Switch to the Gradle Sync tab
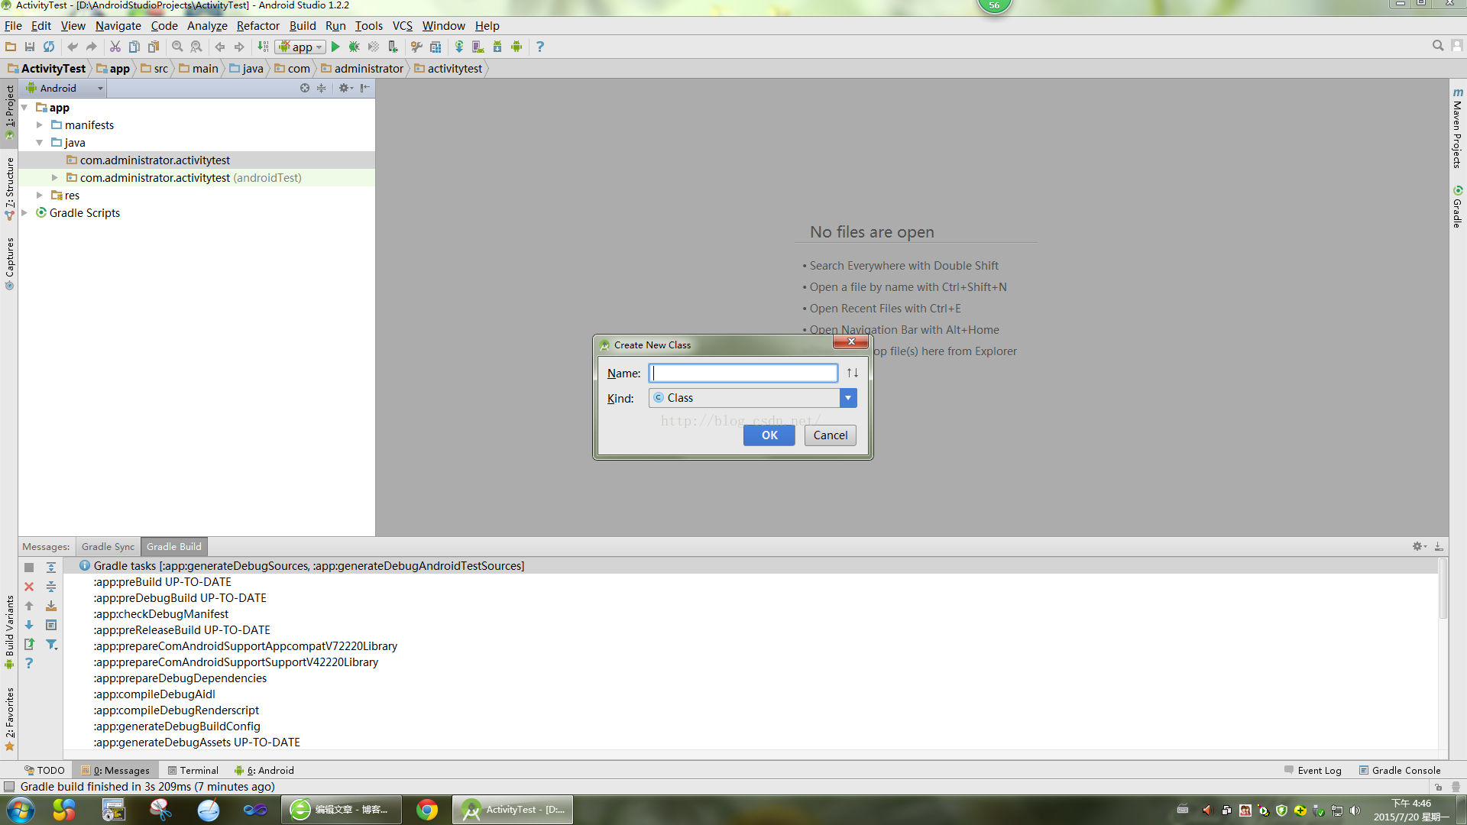 tap(108, 547)
